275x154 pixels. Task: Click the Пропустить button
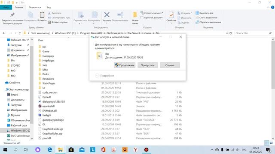[x=147, y=65]
